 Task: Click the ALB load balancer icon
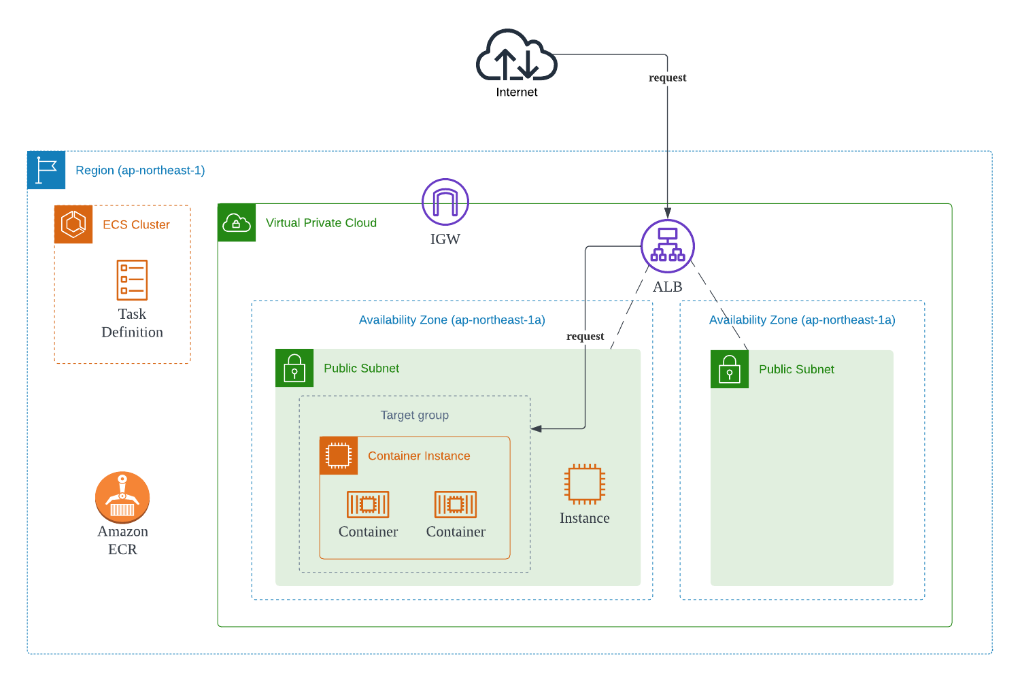668,246
